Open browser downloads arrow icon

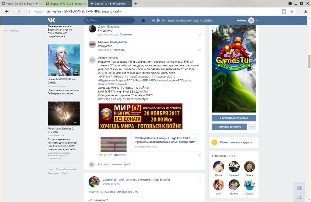(306, 12)
